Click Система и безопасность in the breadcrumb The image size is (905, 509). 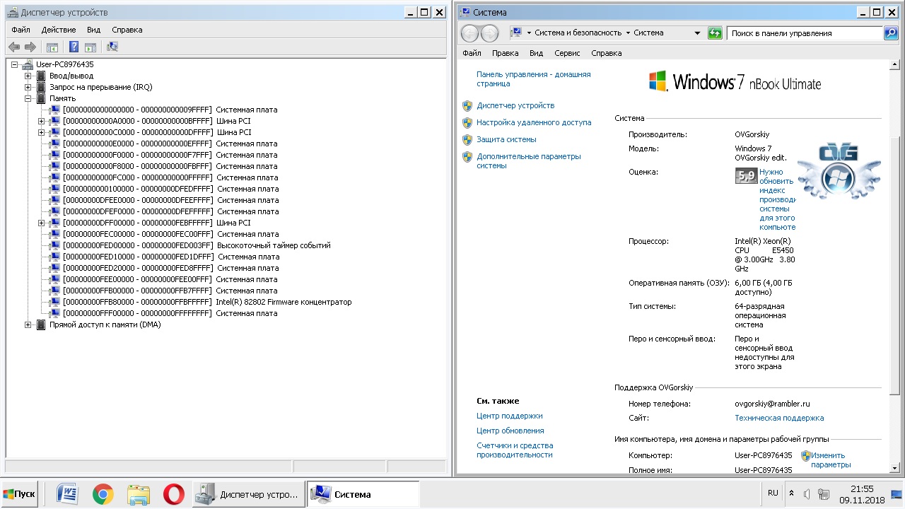pyautogui.click(x=578, y=33)
